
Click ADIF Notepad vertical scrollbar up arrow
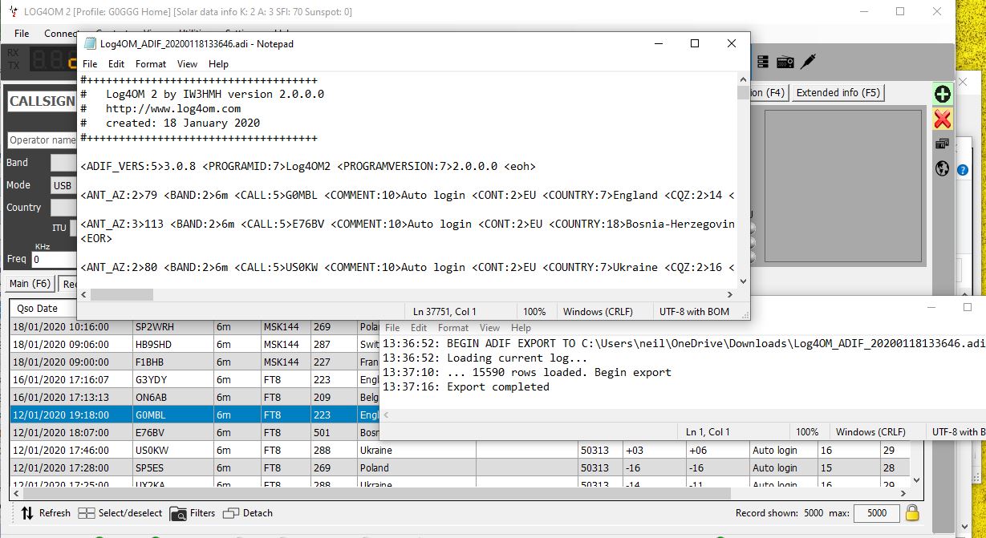click(x=742, y=79)
